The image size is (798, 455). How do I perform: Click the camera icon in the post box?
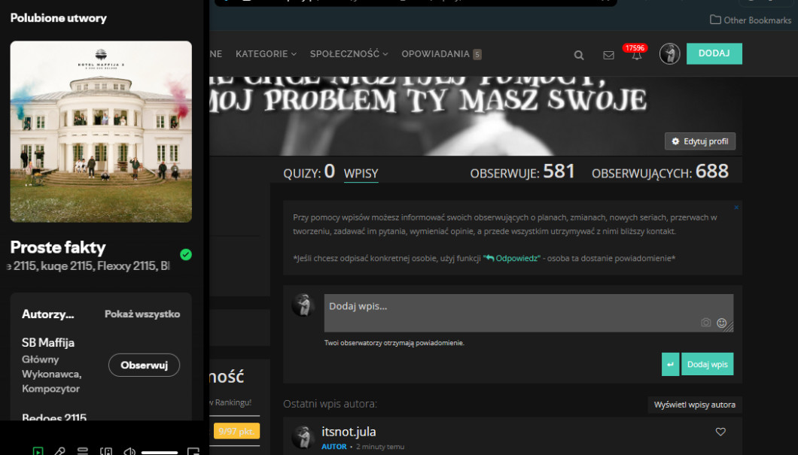tap(705, 323)
